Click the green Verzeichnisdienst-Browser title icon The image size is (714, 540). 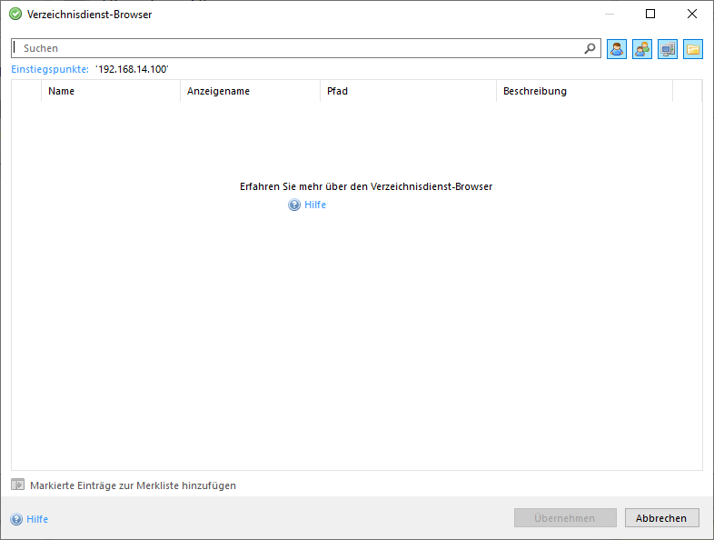[15, 14]
